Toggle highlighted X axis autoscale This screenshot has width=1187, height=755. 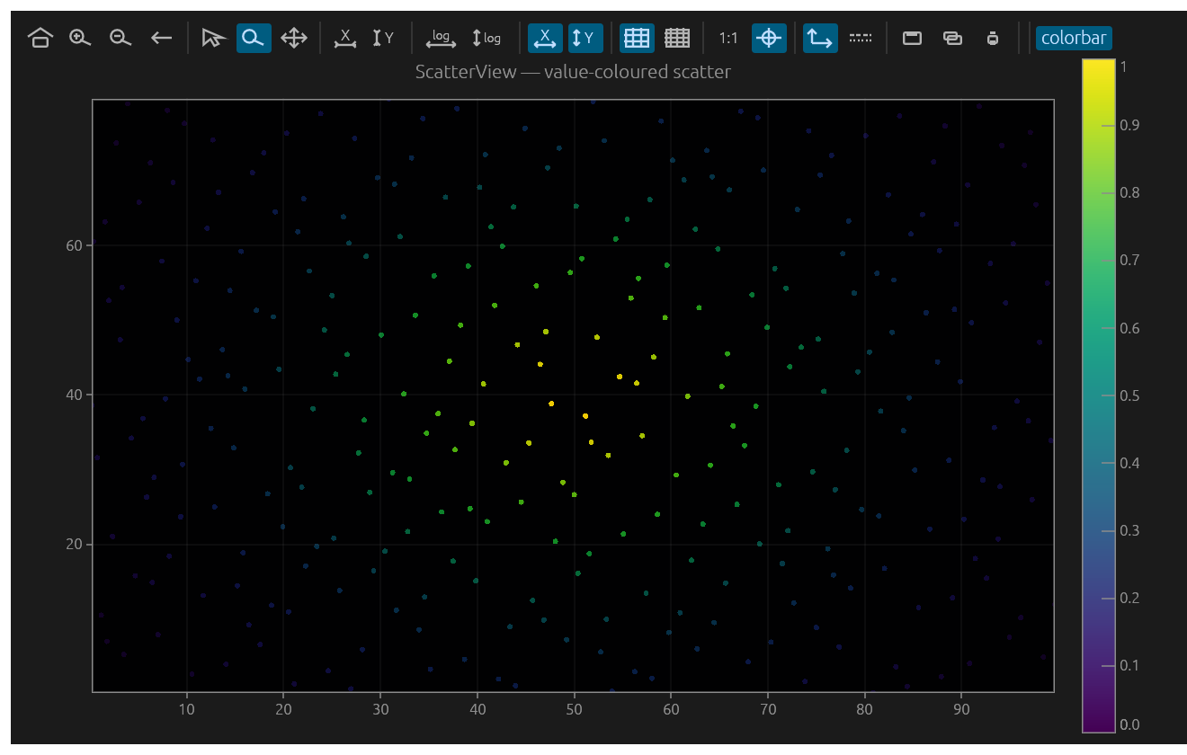coord(545,38)
